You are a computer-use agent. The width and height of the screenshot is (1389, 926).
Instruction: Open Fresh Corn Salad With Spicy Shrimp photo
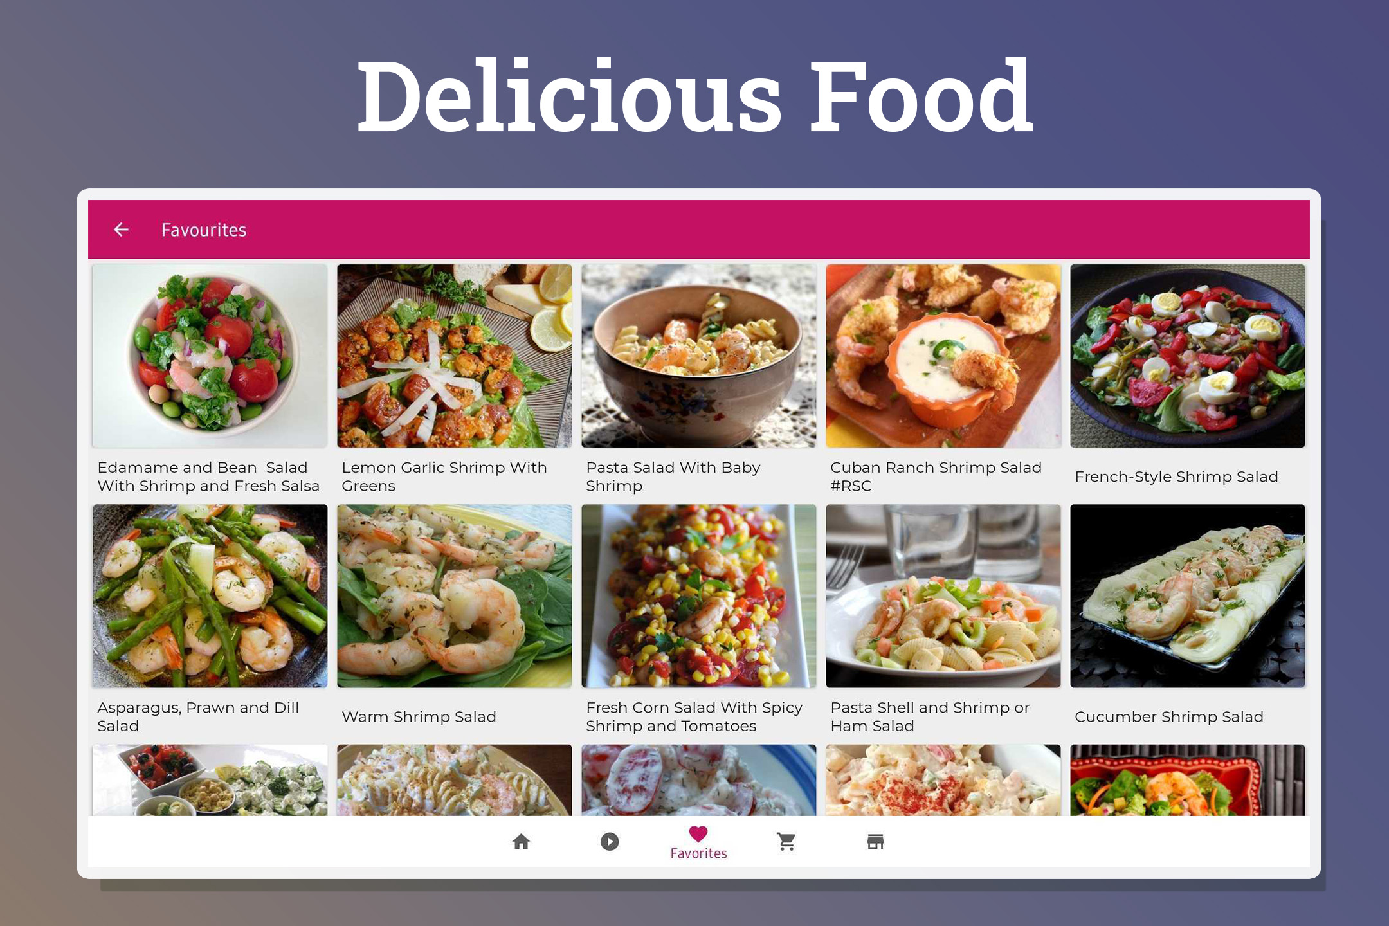(698, 596)
